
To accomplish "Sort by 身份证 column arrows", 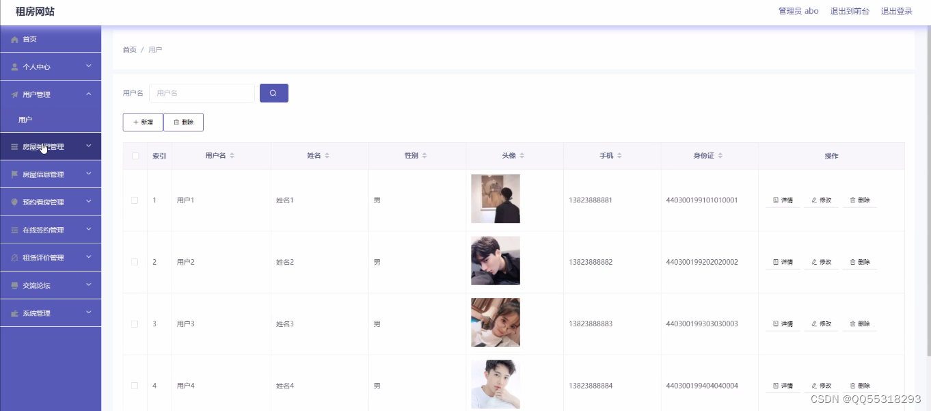I will pyautogui.click(x=720, y=156).
